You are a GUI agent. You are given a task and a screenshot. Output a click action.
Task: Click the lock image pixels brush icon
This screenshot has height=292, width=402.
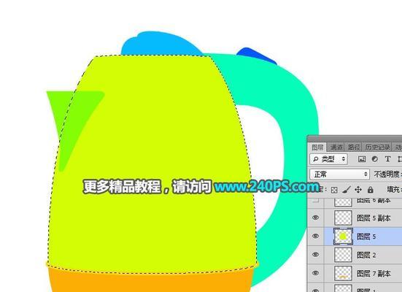pyautogui.click(x=346, y=190)
